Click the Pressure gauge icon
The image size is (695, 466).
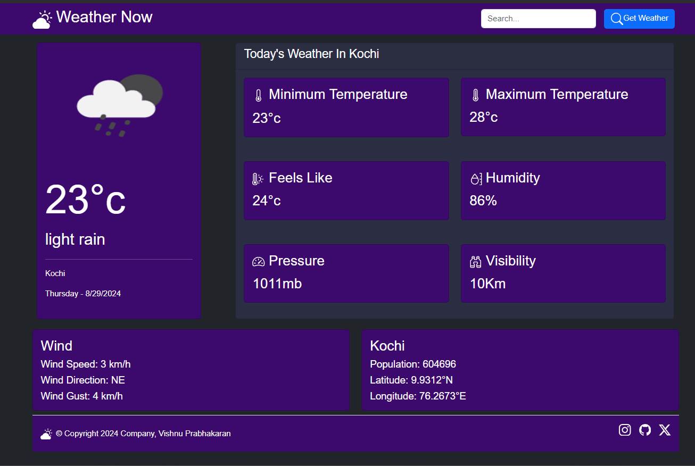(x=258, y=261)
